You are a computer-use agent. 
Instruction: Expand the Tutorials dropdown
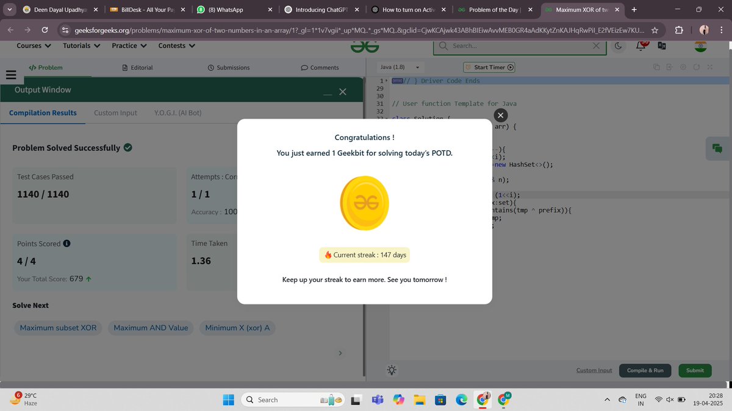(x=82, y=46)
